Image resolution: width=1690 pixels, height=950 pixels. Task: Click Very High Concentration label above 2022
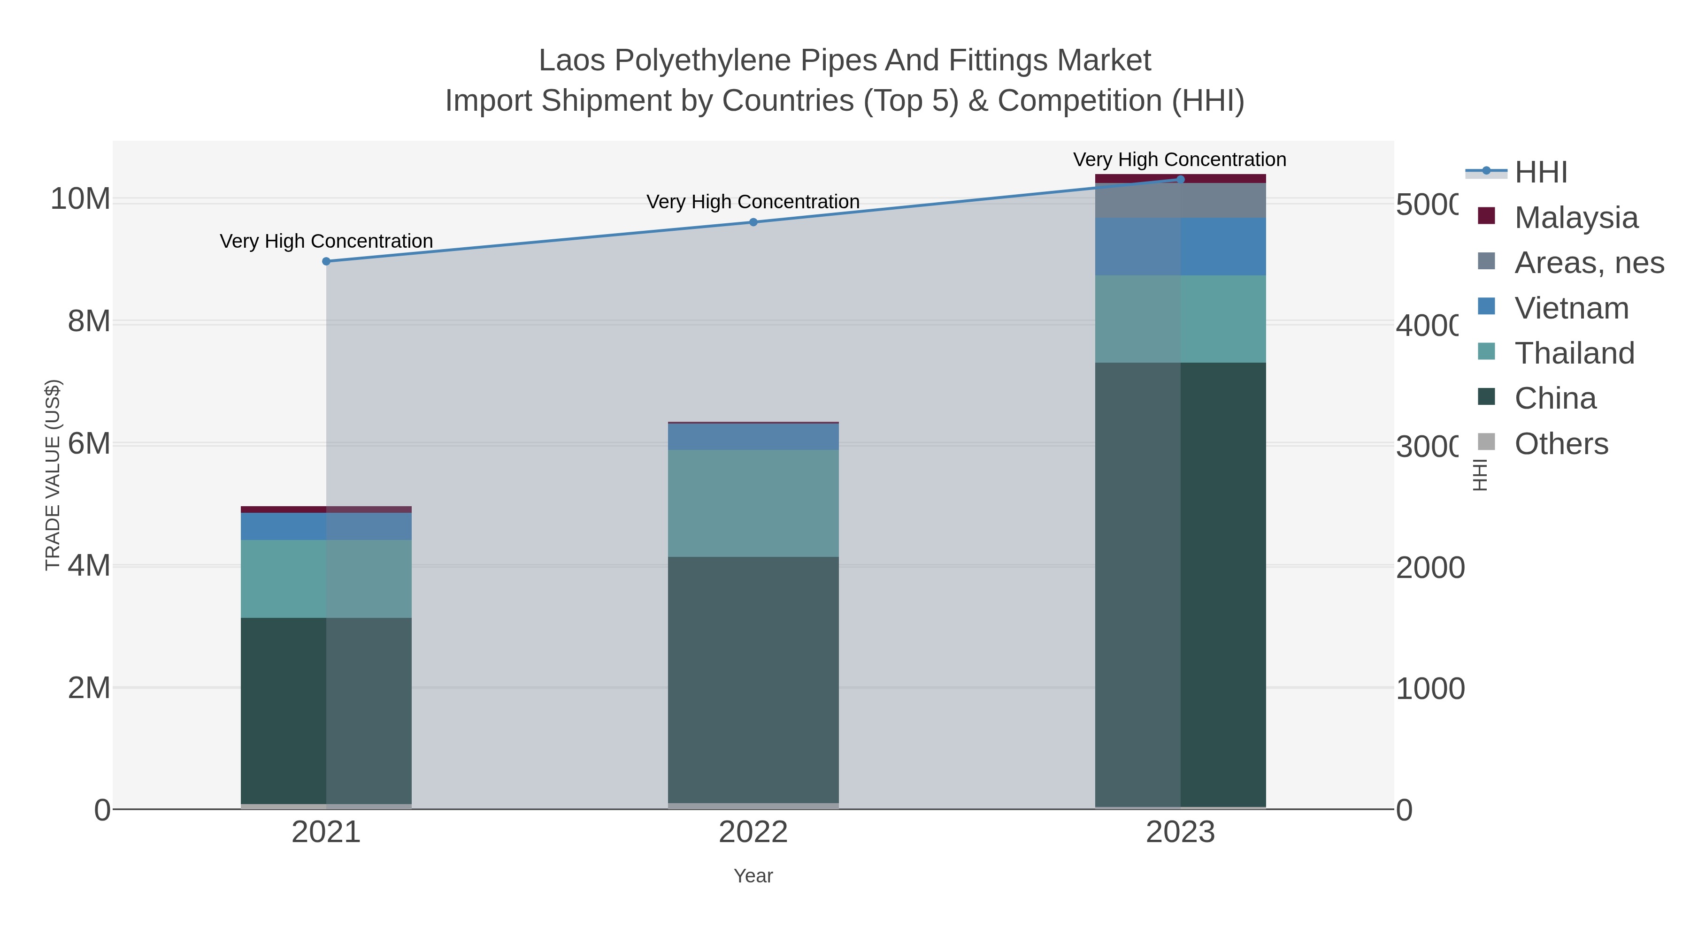[x=753, y=201]
